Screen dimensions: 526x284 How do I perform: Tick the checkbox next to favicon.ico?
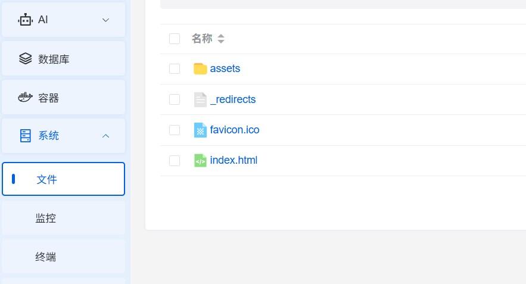[175, 130]
